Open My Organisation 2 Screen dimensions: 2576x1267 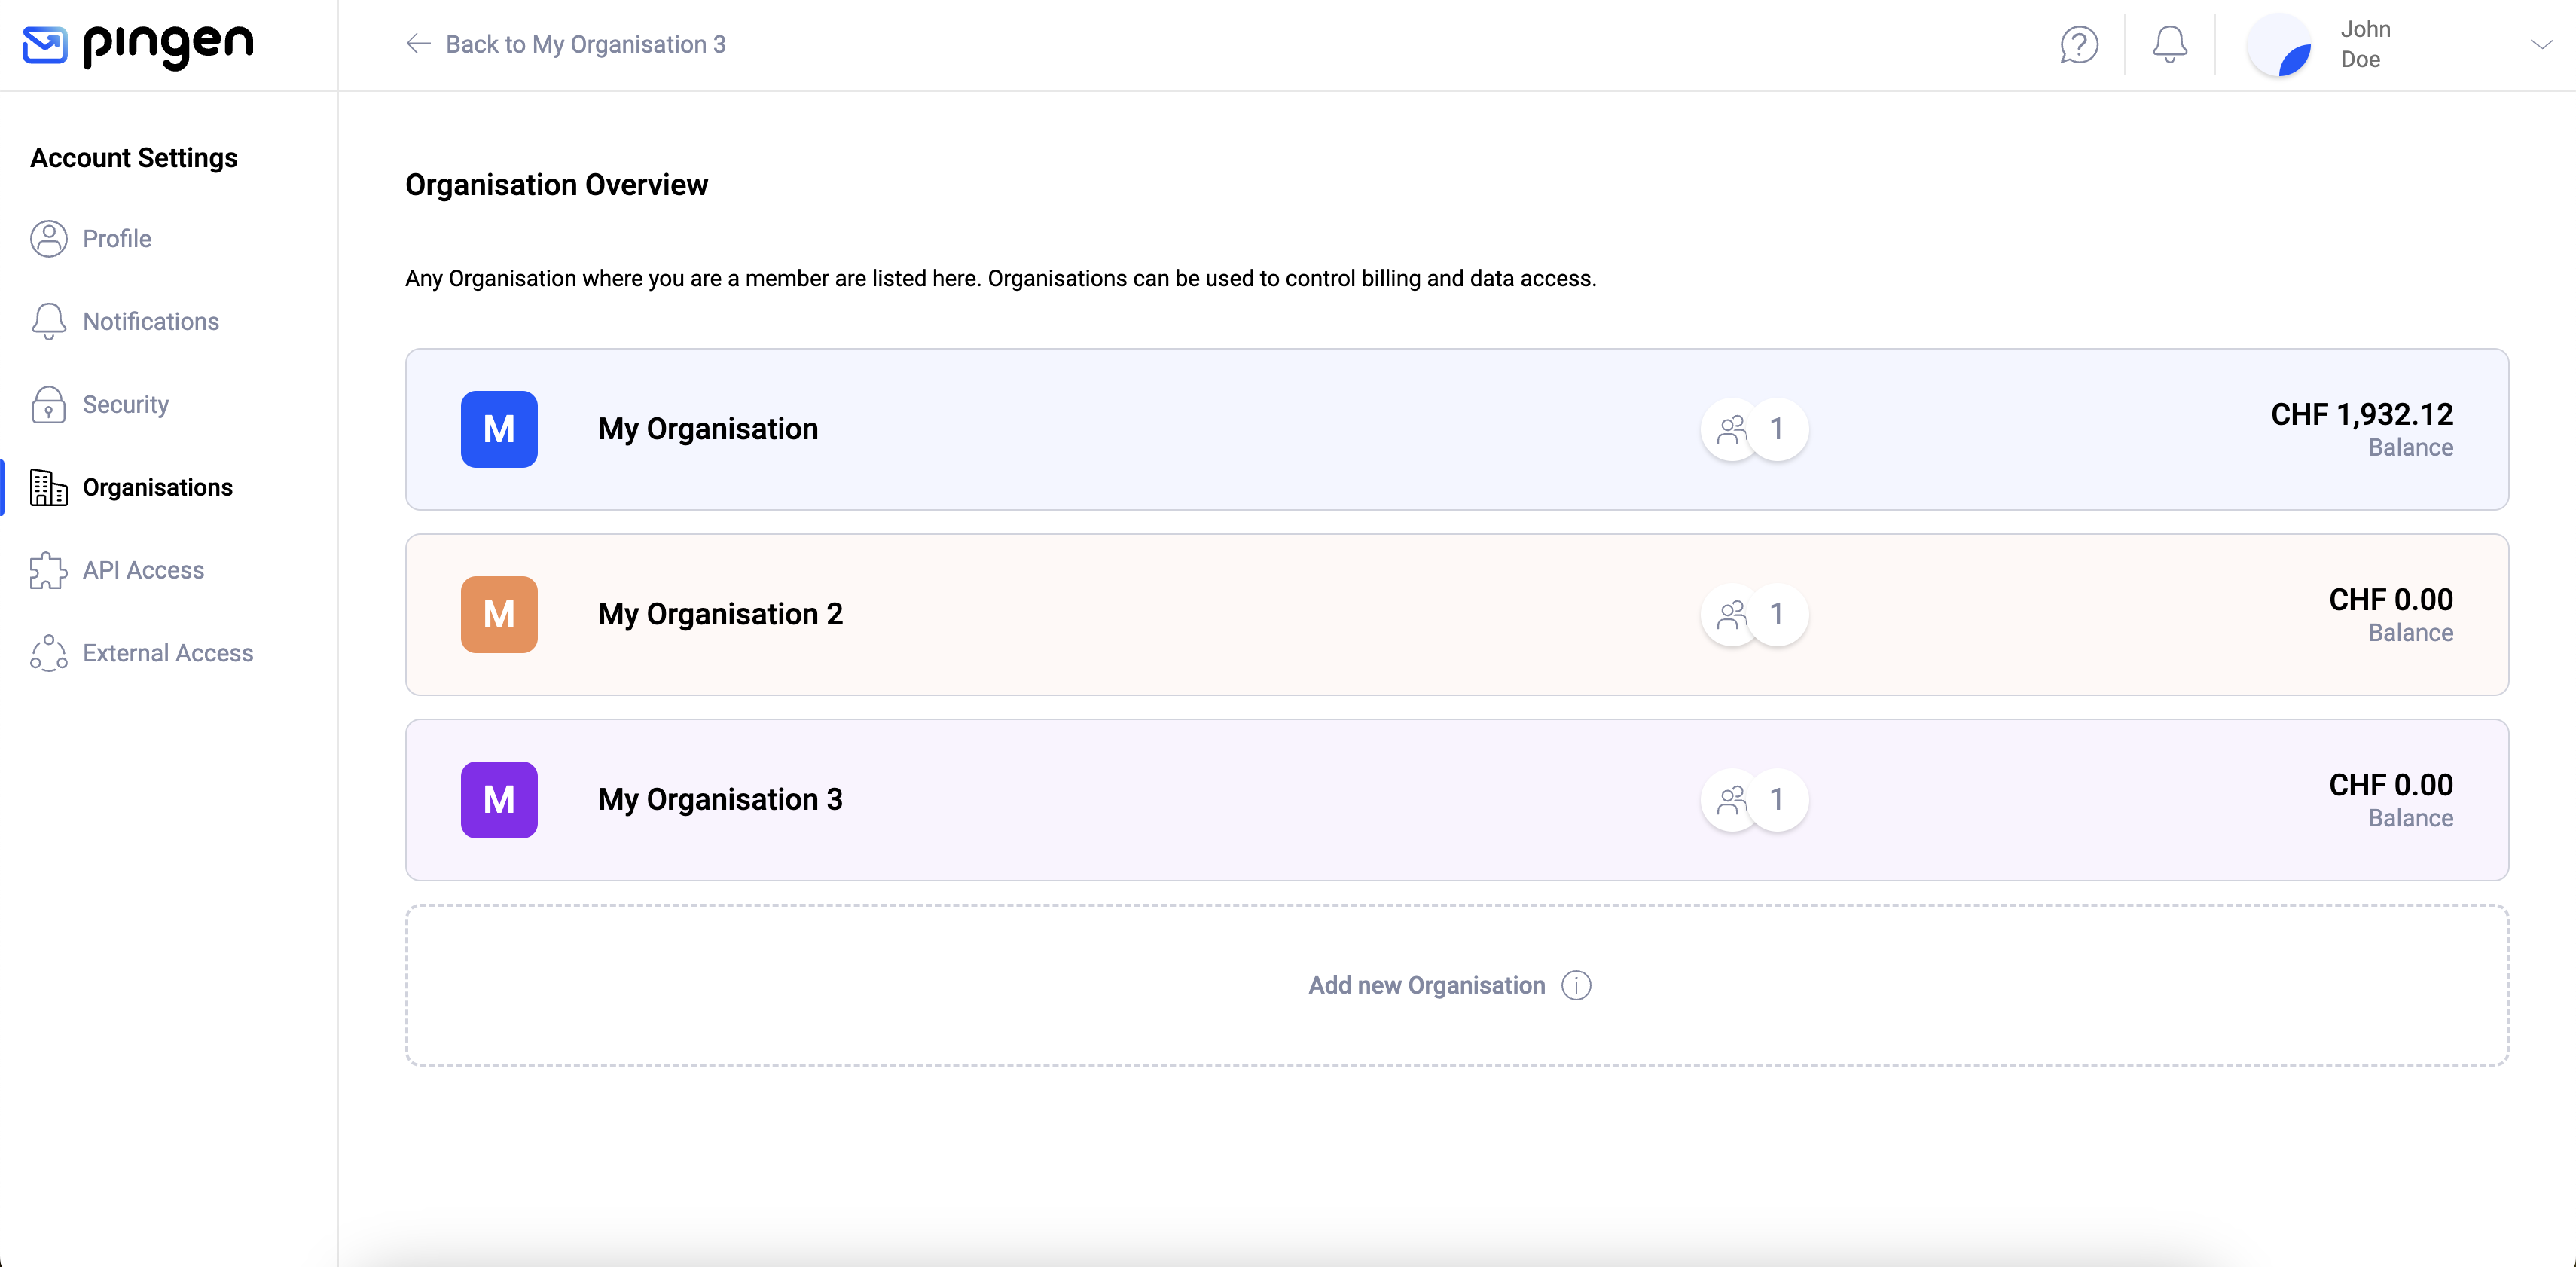720,614
